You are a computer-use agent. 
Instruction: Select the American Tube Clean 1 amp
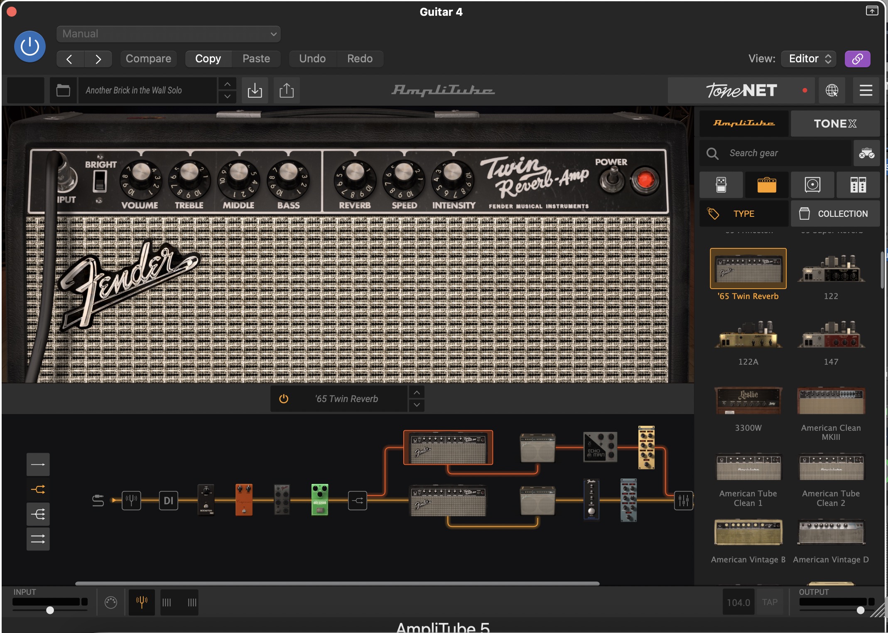748,467
